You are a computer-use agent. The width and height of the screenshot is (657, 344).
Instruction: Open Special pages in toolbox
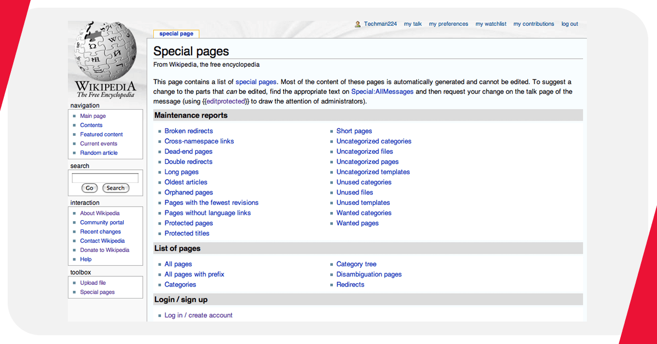[97, 293]
